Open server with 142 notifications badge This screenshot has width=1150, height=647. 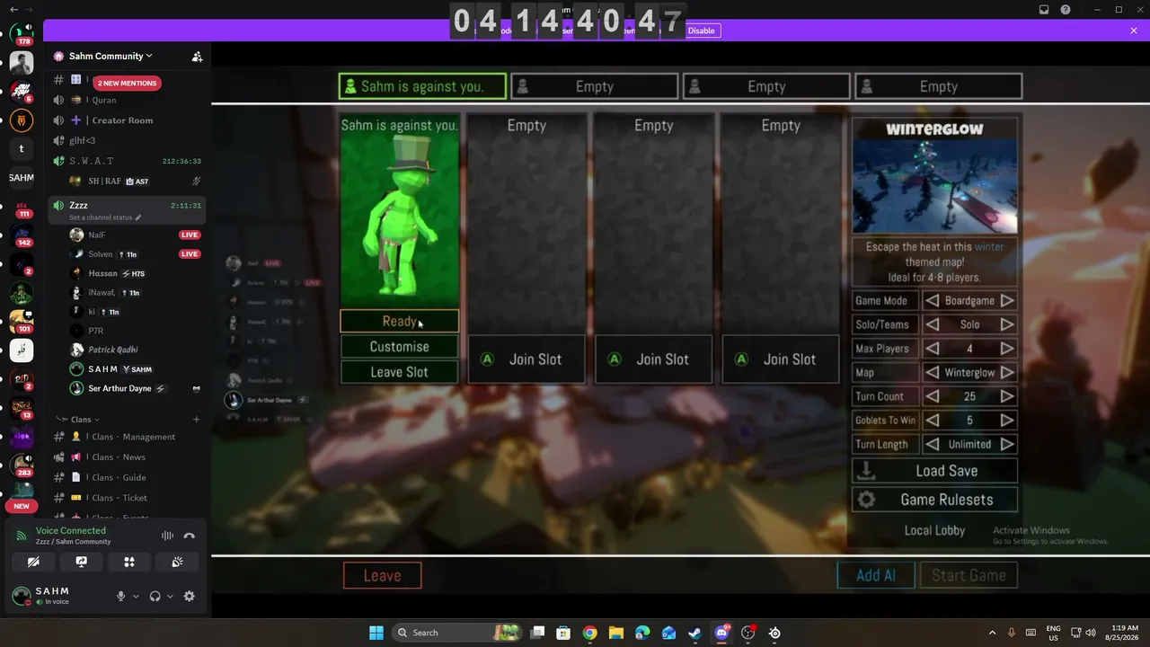[x=22, y=235]
